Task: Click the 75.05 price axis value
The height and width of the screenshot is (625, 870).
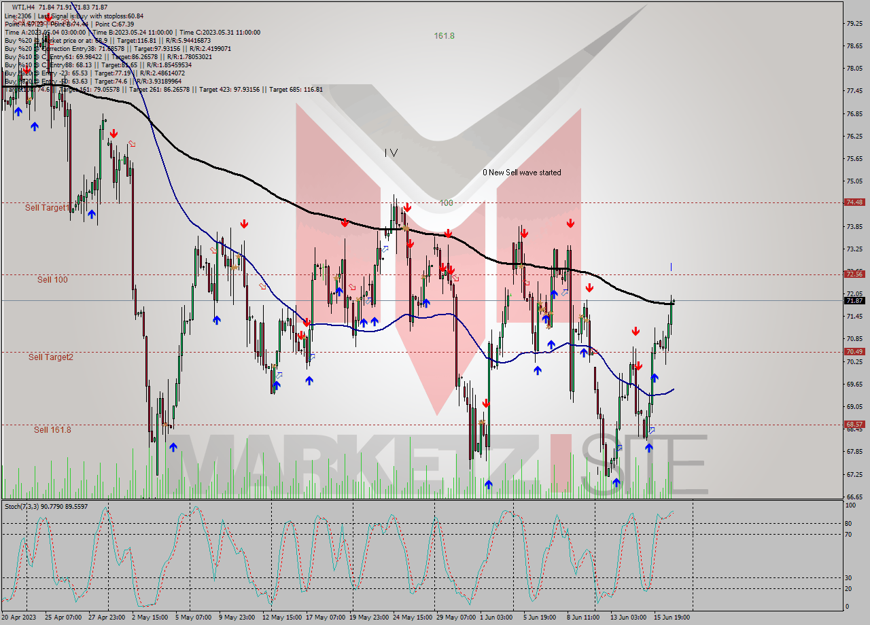Action: click(x=854, y=181)
